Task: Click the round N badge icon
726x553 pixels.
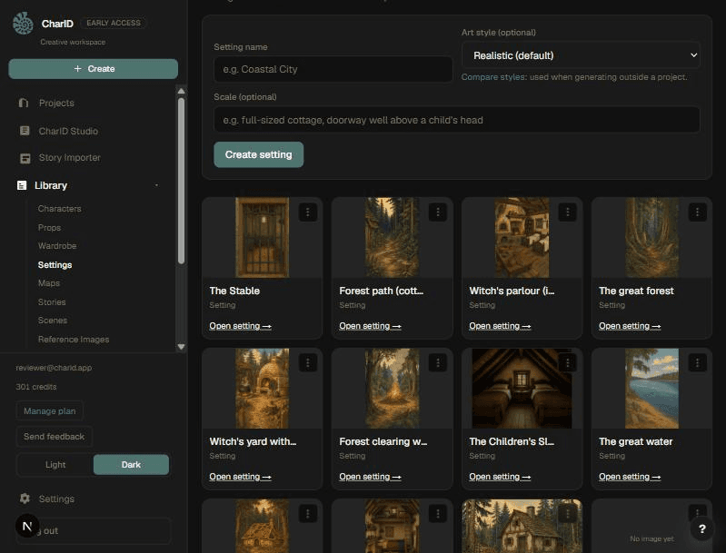Action: coord(27,526)
